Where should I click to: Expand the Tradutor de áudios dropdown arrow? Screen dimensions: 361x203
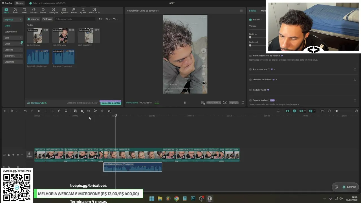pos(276,80)
